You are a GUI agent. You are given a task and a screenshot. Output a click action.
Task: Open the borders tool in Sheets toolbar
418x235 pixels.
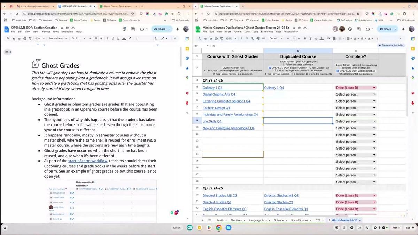tap(334, 38)
